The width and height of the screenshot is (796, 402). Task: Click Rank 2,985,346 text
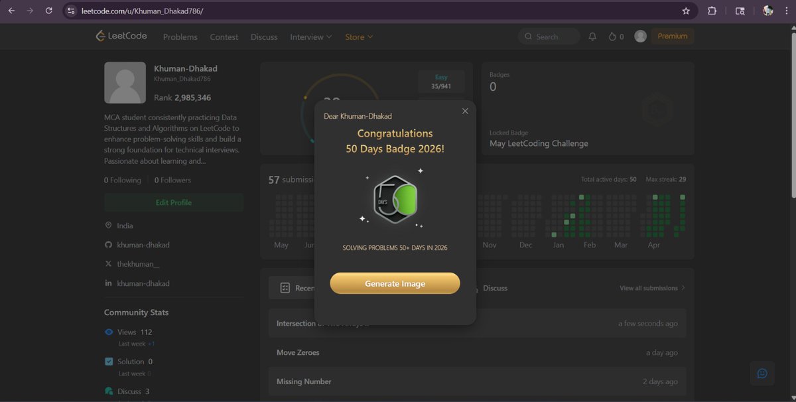tap(182, 98)
